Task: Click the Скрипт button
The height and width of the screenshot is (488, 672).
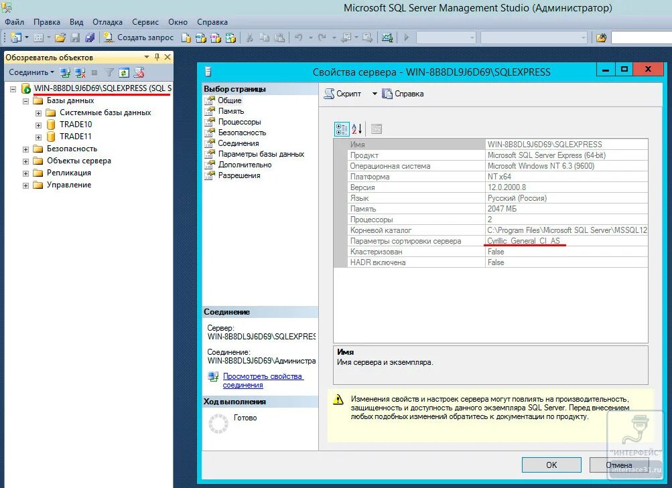Action: click(x=343, y=94)
